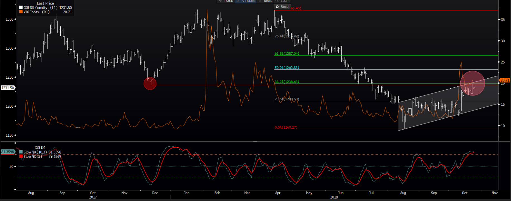Click the 1300 left axis label
The image size is (511, 201).
[9, 48]
